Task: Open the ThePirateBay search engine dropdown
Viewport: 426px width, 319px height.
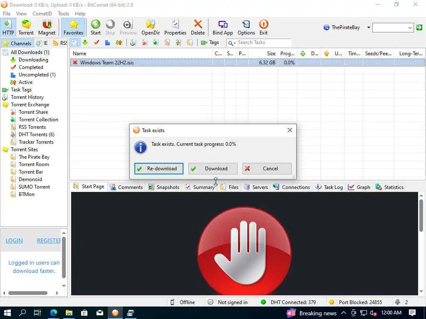Action: [369, 27]
